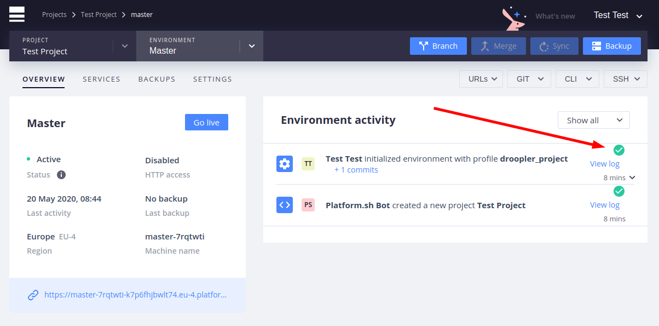Open the hamburger main menu icon
Image resolution: width=659 pixels, height=326 pixels.
[17, 15]
